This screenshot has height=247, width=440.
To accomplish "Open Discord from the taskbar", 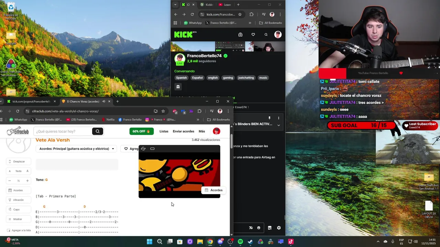I will pos(220,242).
